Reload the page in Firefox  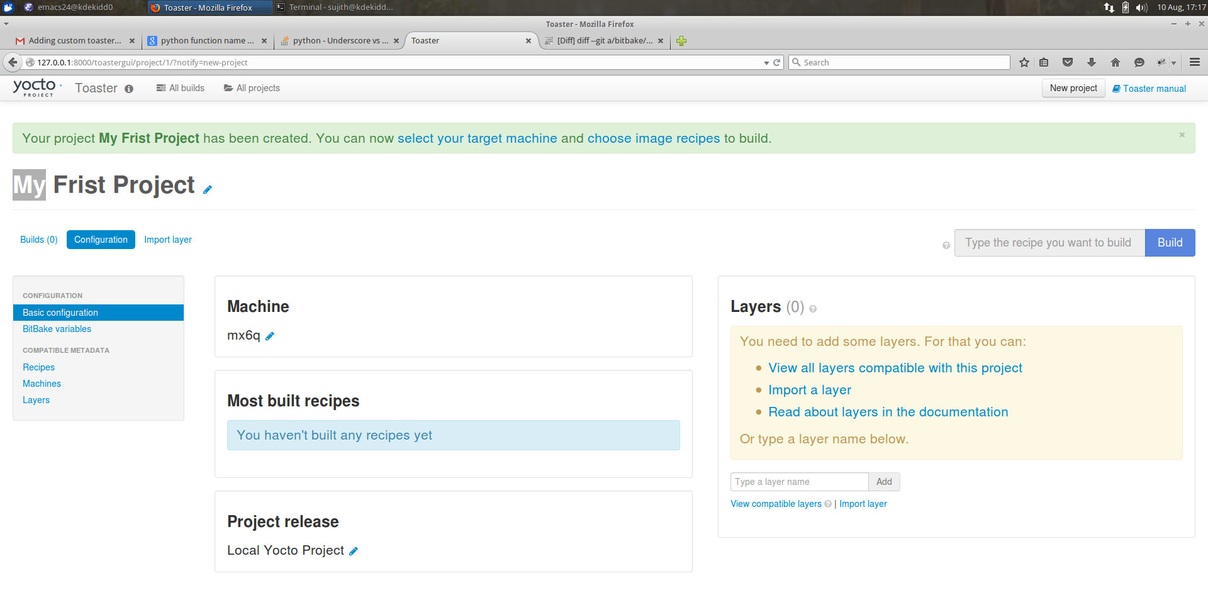pyautogui.click(x=777, y=62)
